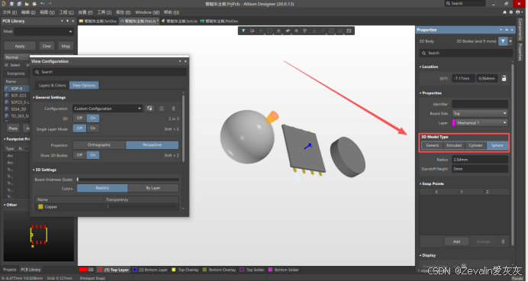The image size is (528, 282).
Task: Click the trash icon in Snap Points
Action: pos(503,241)
